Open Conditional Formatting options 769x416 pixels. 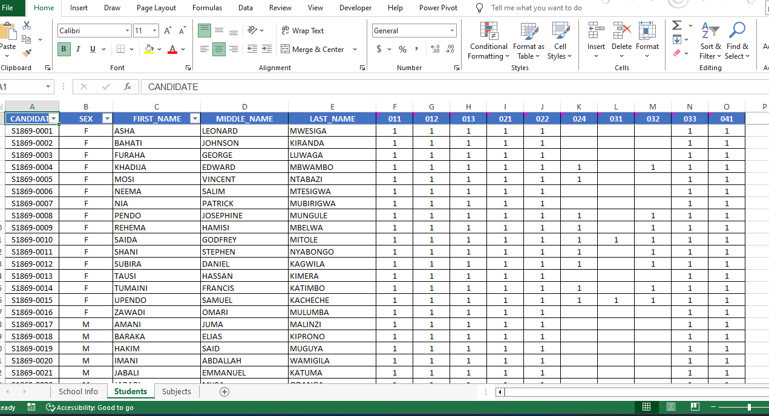(488, 41)
